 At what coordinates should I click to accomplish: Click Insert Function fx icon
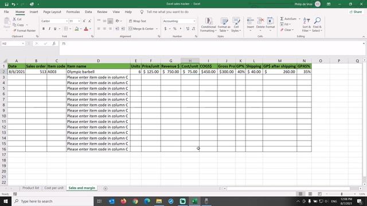tap(54, 43)
